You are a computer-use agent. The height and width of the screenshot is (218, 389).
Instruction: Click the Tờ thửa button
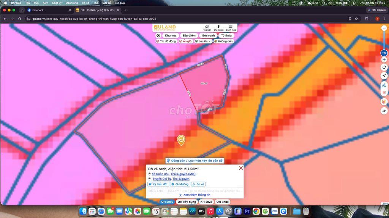[226, 35]
